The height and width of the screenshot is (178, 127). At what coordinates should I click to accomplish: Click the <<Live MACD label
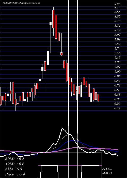tap(107, 171)
